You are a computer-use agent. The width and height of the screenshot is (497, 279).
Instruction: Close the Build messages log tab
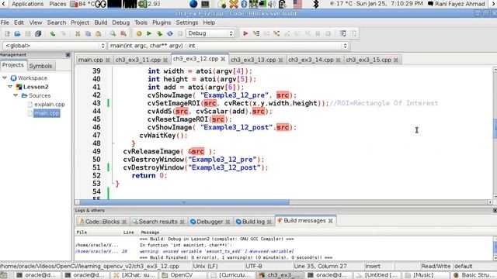(x=331, y=221)
